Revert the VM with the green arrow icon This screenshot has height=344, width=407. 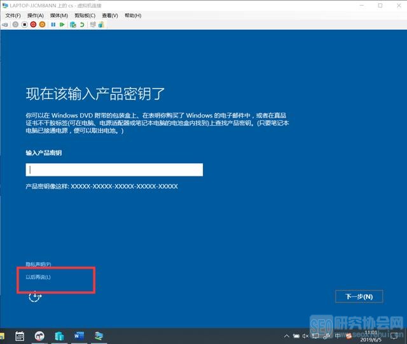(x=82, y=25)
